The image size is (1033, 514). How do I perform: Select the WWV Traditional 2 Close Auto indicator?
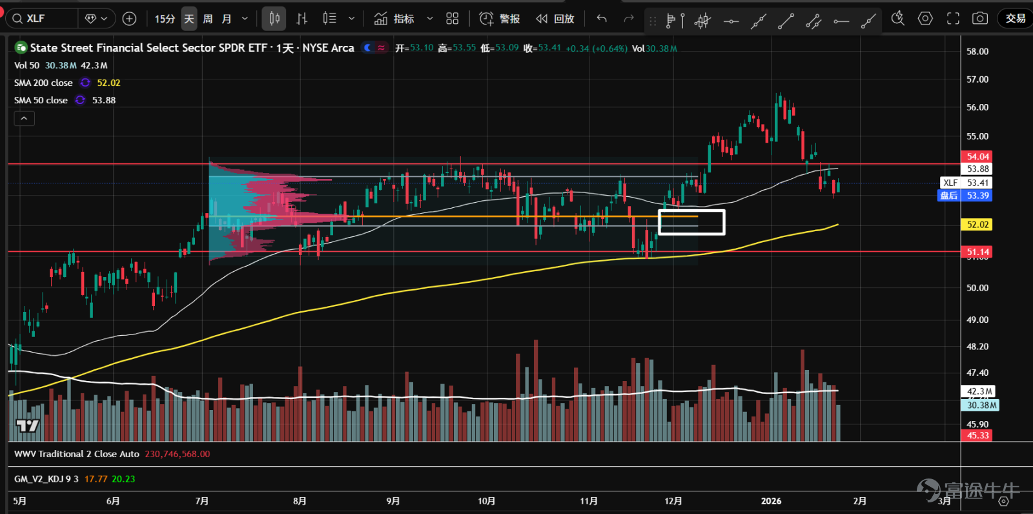[77, 454]
